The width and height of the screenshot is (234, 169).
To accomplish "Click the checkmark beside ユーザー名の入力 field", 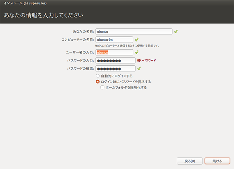I will tap(137, 52).
